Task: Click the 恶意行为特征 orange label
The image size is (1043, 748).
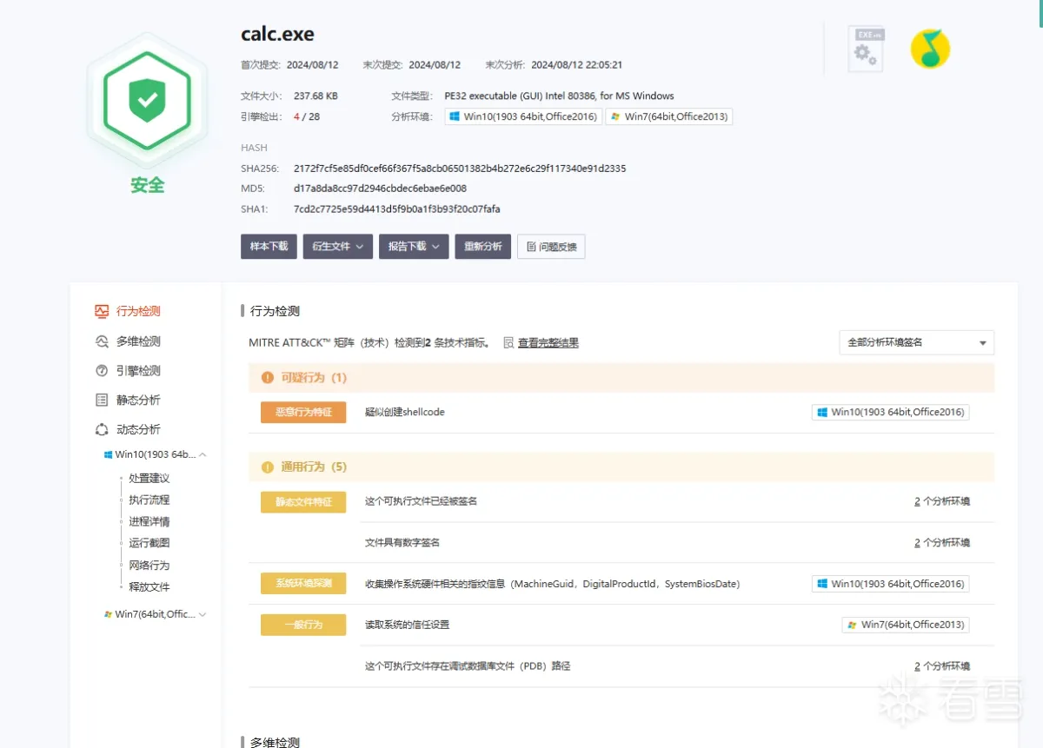Action: coord(302,412)
